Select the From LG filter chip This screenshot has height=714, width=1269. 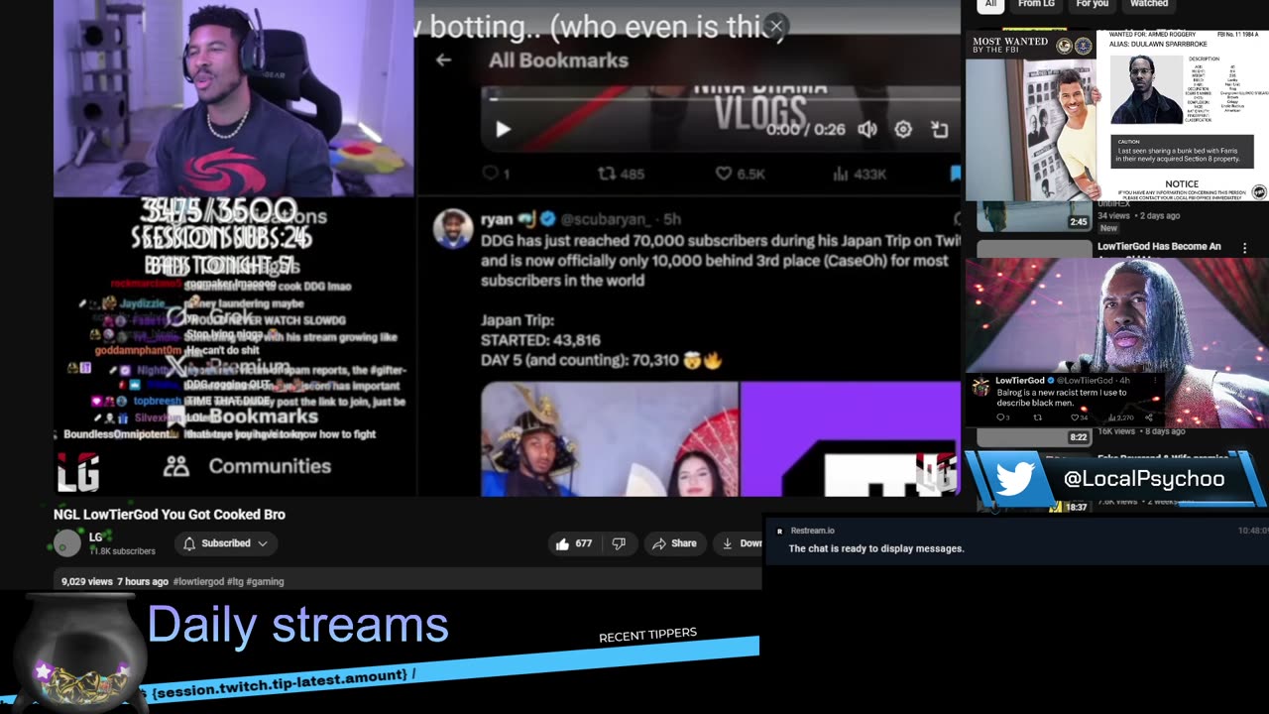pos(1036,5)
